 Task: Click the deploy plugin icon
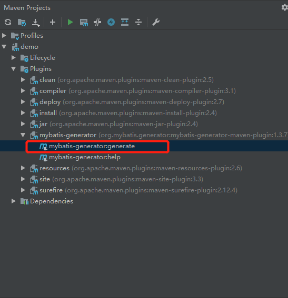pos(34,102)
